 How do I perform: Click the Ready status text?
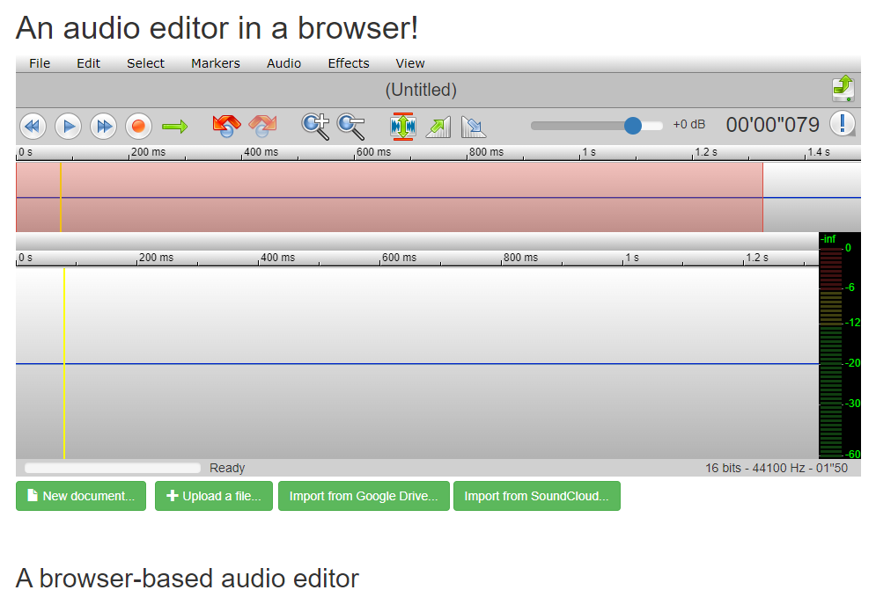tap(227, 468)
